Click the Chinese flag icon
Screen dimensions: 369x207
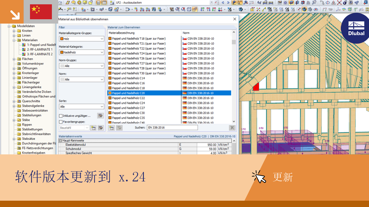coord(41,12)
